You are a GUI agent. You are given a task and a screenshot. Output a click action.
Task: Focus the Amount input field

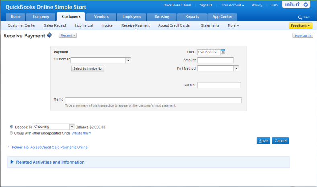[x=215, y=60]
